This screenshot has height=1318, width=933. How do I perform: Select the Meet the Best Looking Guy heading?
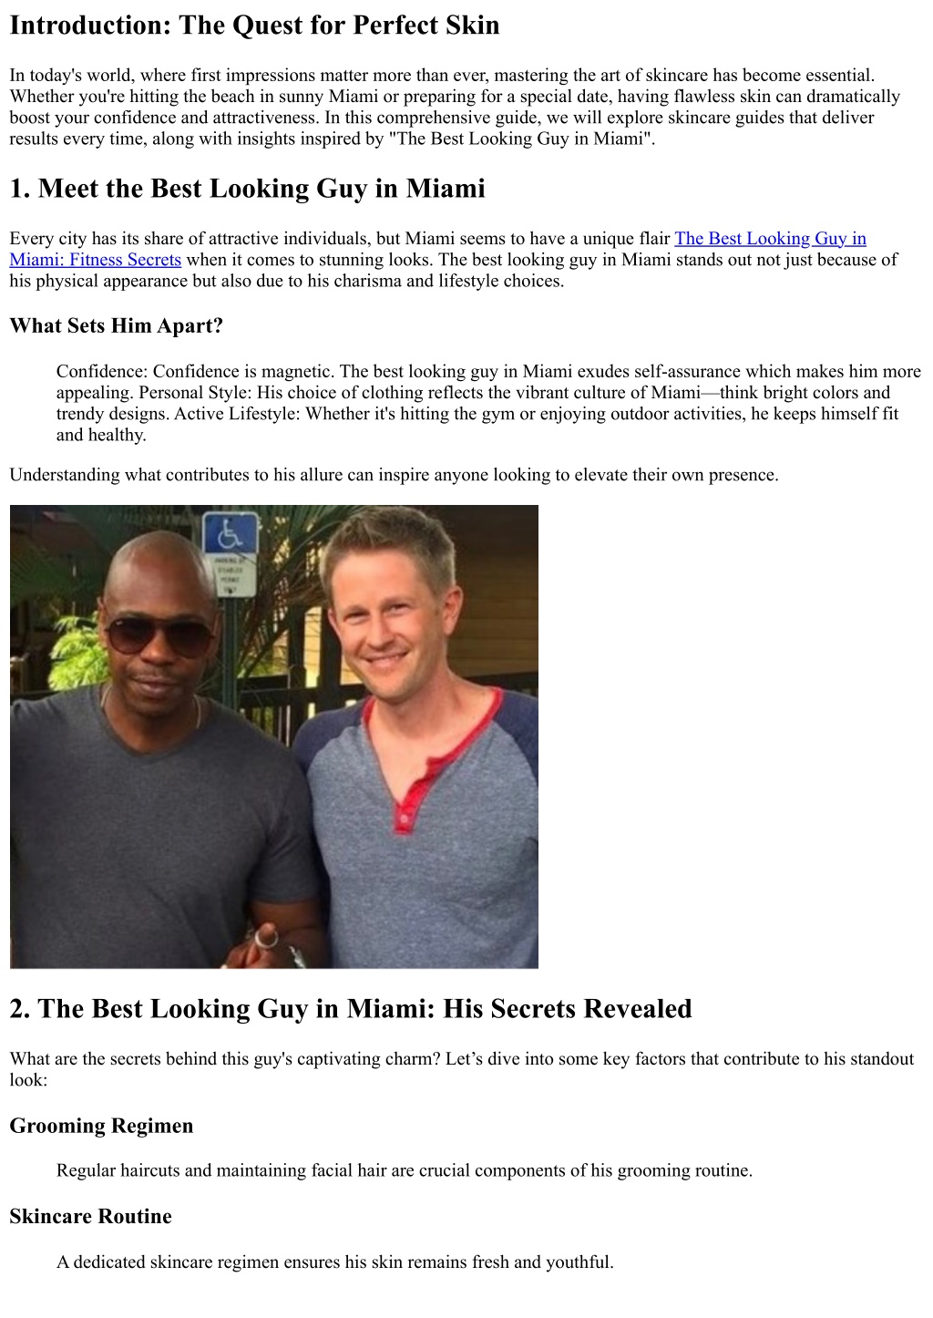pos(247,189)
